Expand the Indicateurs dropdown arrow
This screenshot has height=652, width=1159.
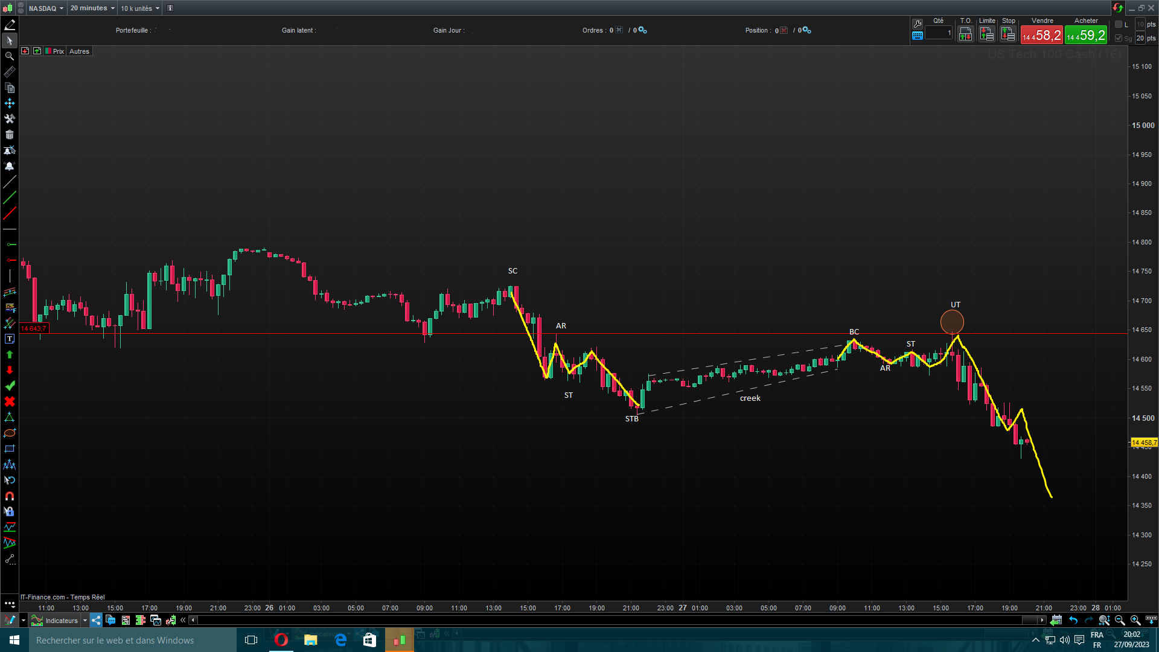click(85, 620)
